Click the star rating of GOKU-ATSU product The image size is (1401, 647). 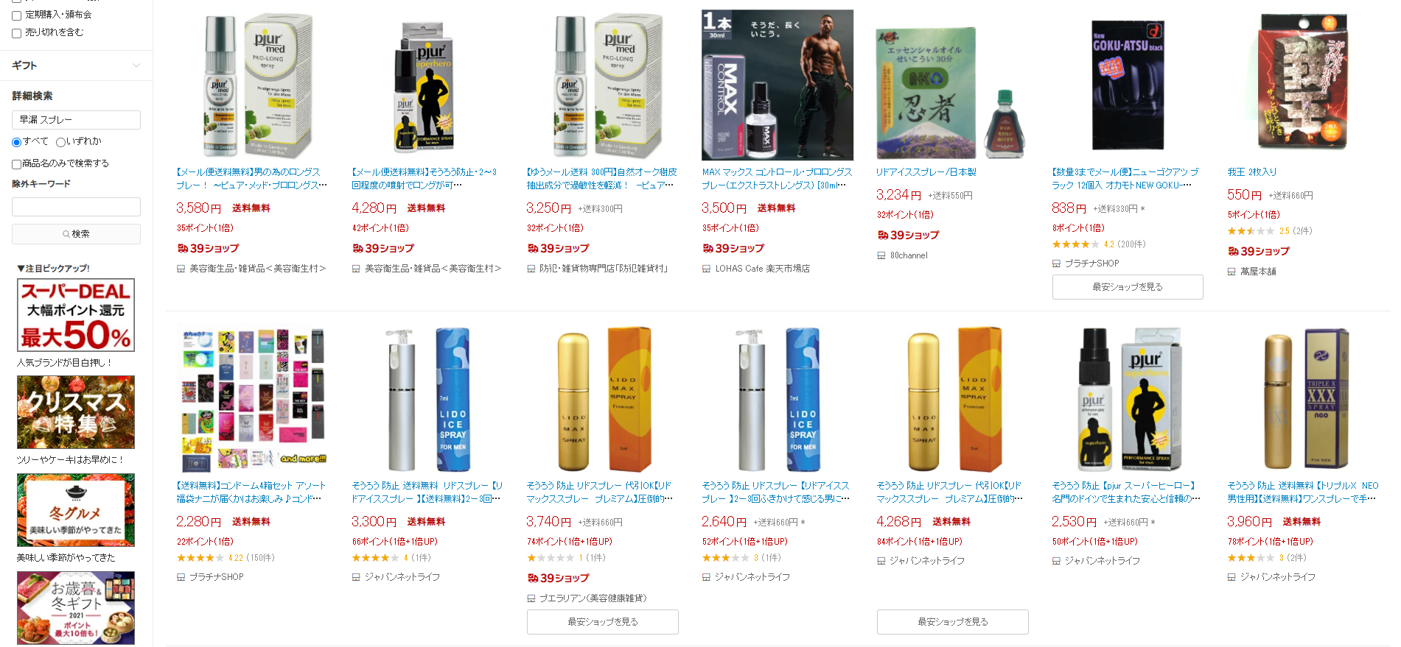1075,244
